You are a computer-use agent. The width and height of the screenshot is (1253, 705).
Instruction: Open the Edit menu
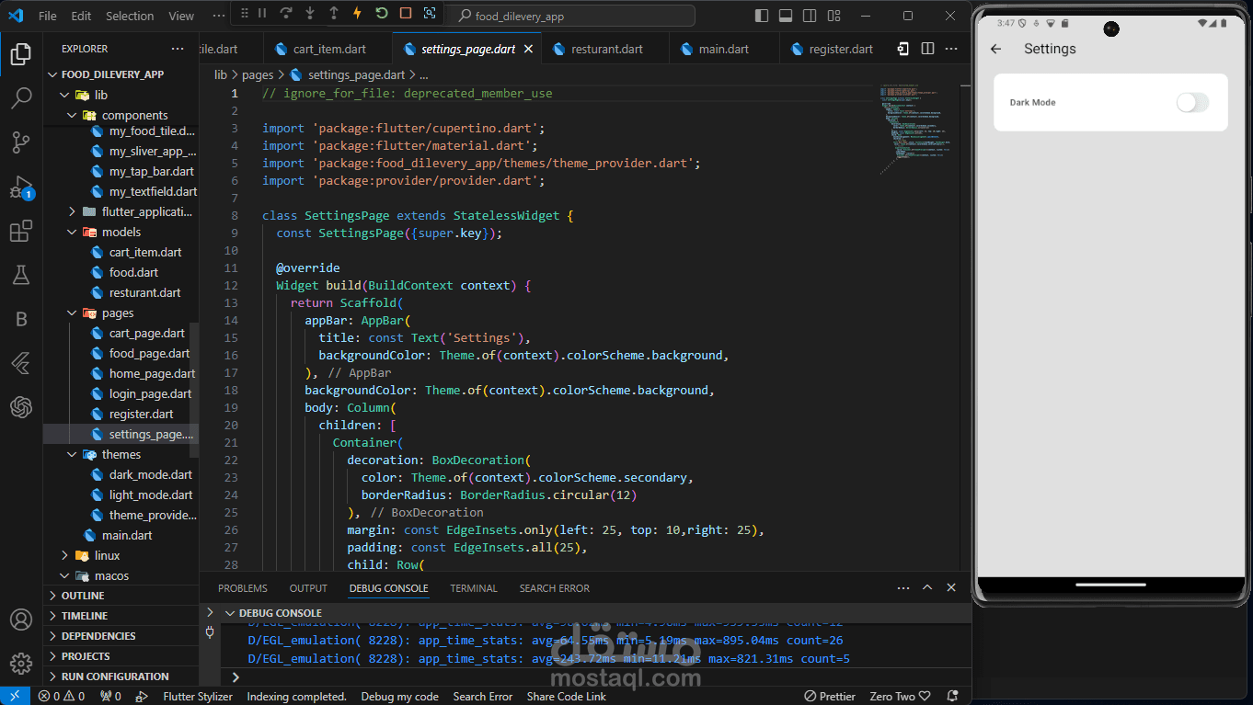(x=81, y=16)
